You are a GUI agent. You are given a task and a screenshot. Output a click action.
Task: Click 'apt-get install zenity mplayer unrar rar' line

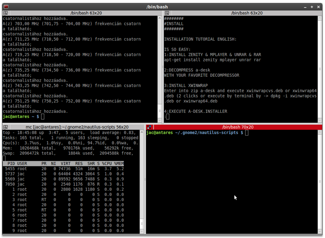[212, 60]
